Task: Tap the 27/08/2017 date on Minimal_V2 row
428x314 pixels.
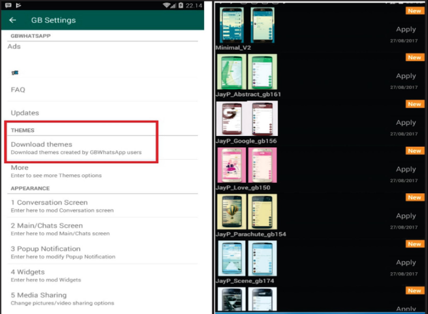Action: 404,41
